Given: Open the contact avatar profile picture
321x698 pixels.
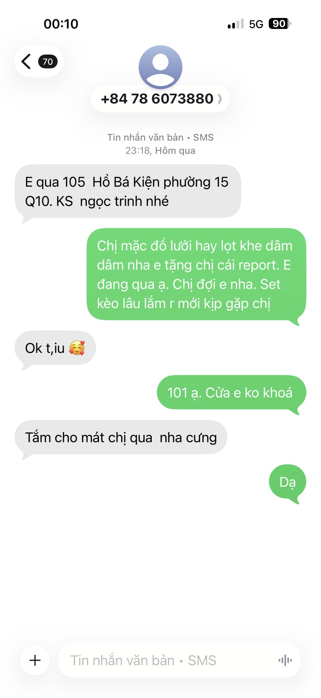Looking at the screenshot, I should (160, 67).
